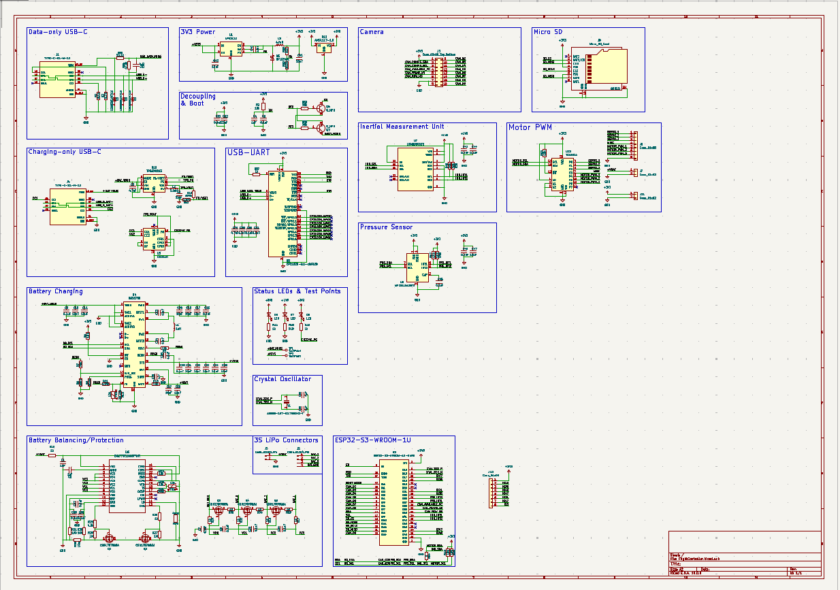Select the upper transistor in Decoupling & Boot

coord(319,107)
